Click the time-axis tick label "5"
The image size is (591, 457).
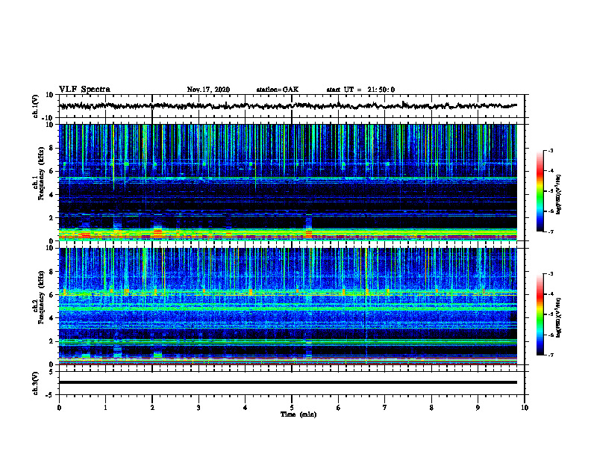click(x=292, y=408)
